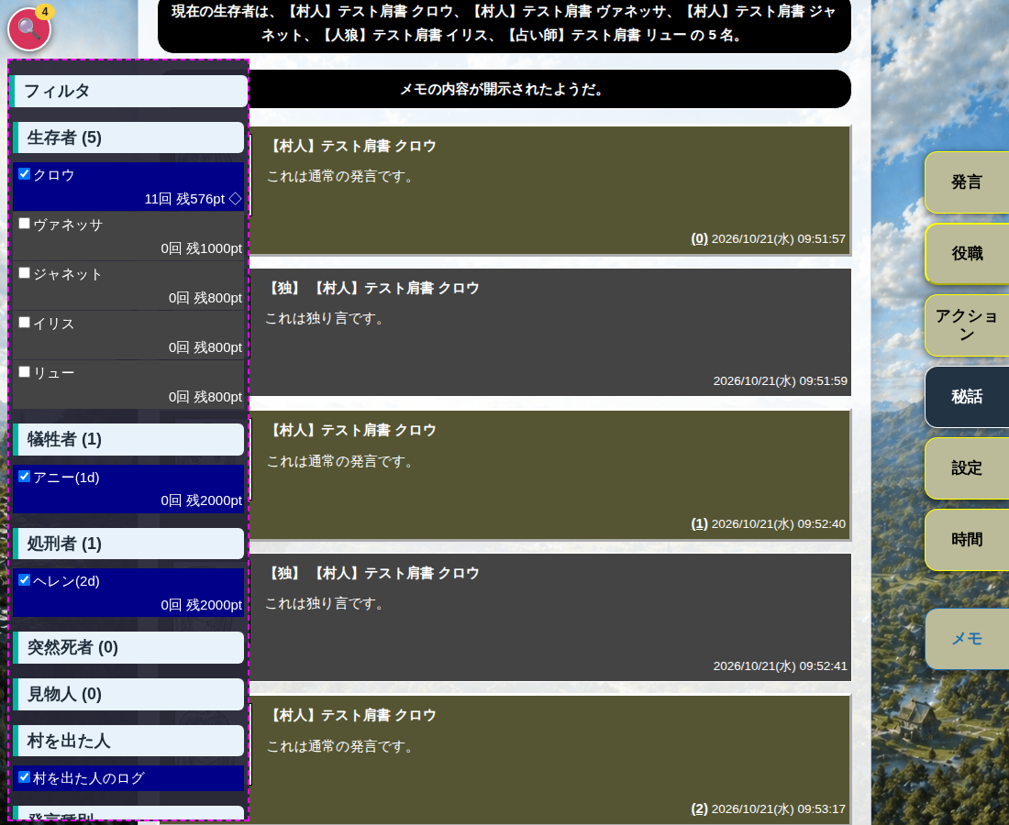This screenshot has width=1009, height=825.
Task: Click timestamp 2026/10/21(水) 09:51:59
Action: tap(780, 380)
